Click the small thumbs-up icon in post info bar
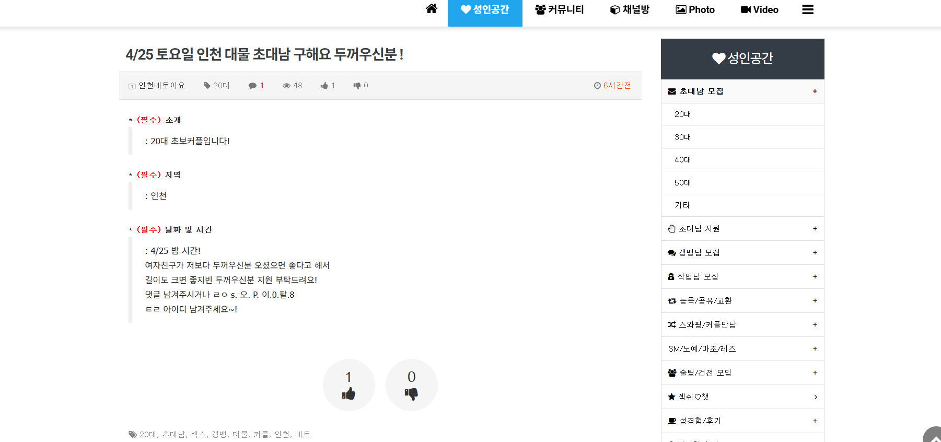Viewport: 941px width, 442px height. coord(324,86)
